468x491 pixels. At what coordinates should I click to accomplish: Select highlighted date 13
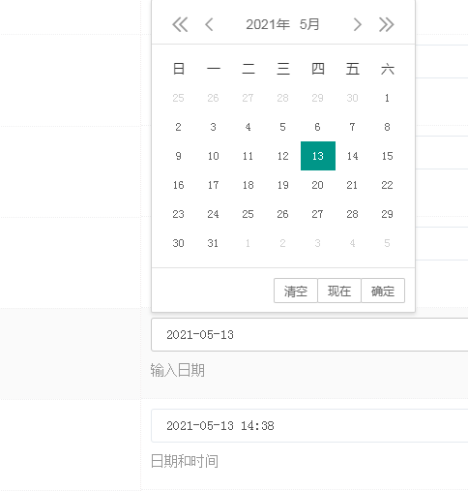pyautogui.click(x=318, y=156)
